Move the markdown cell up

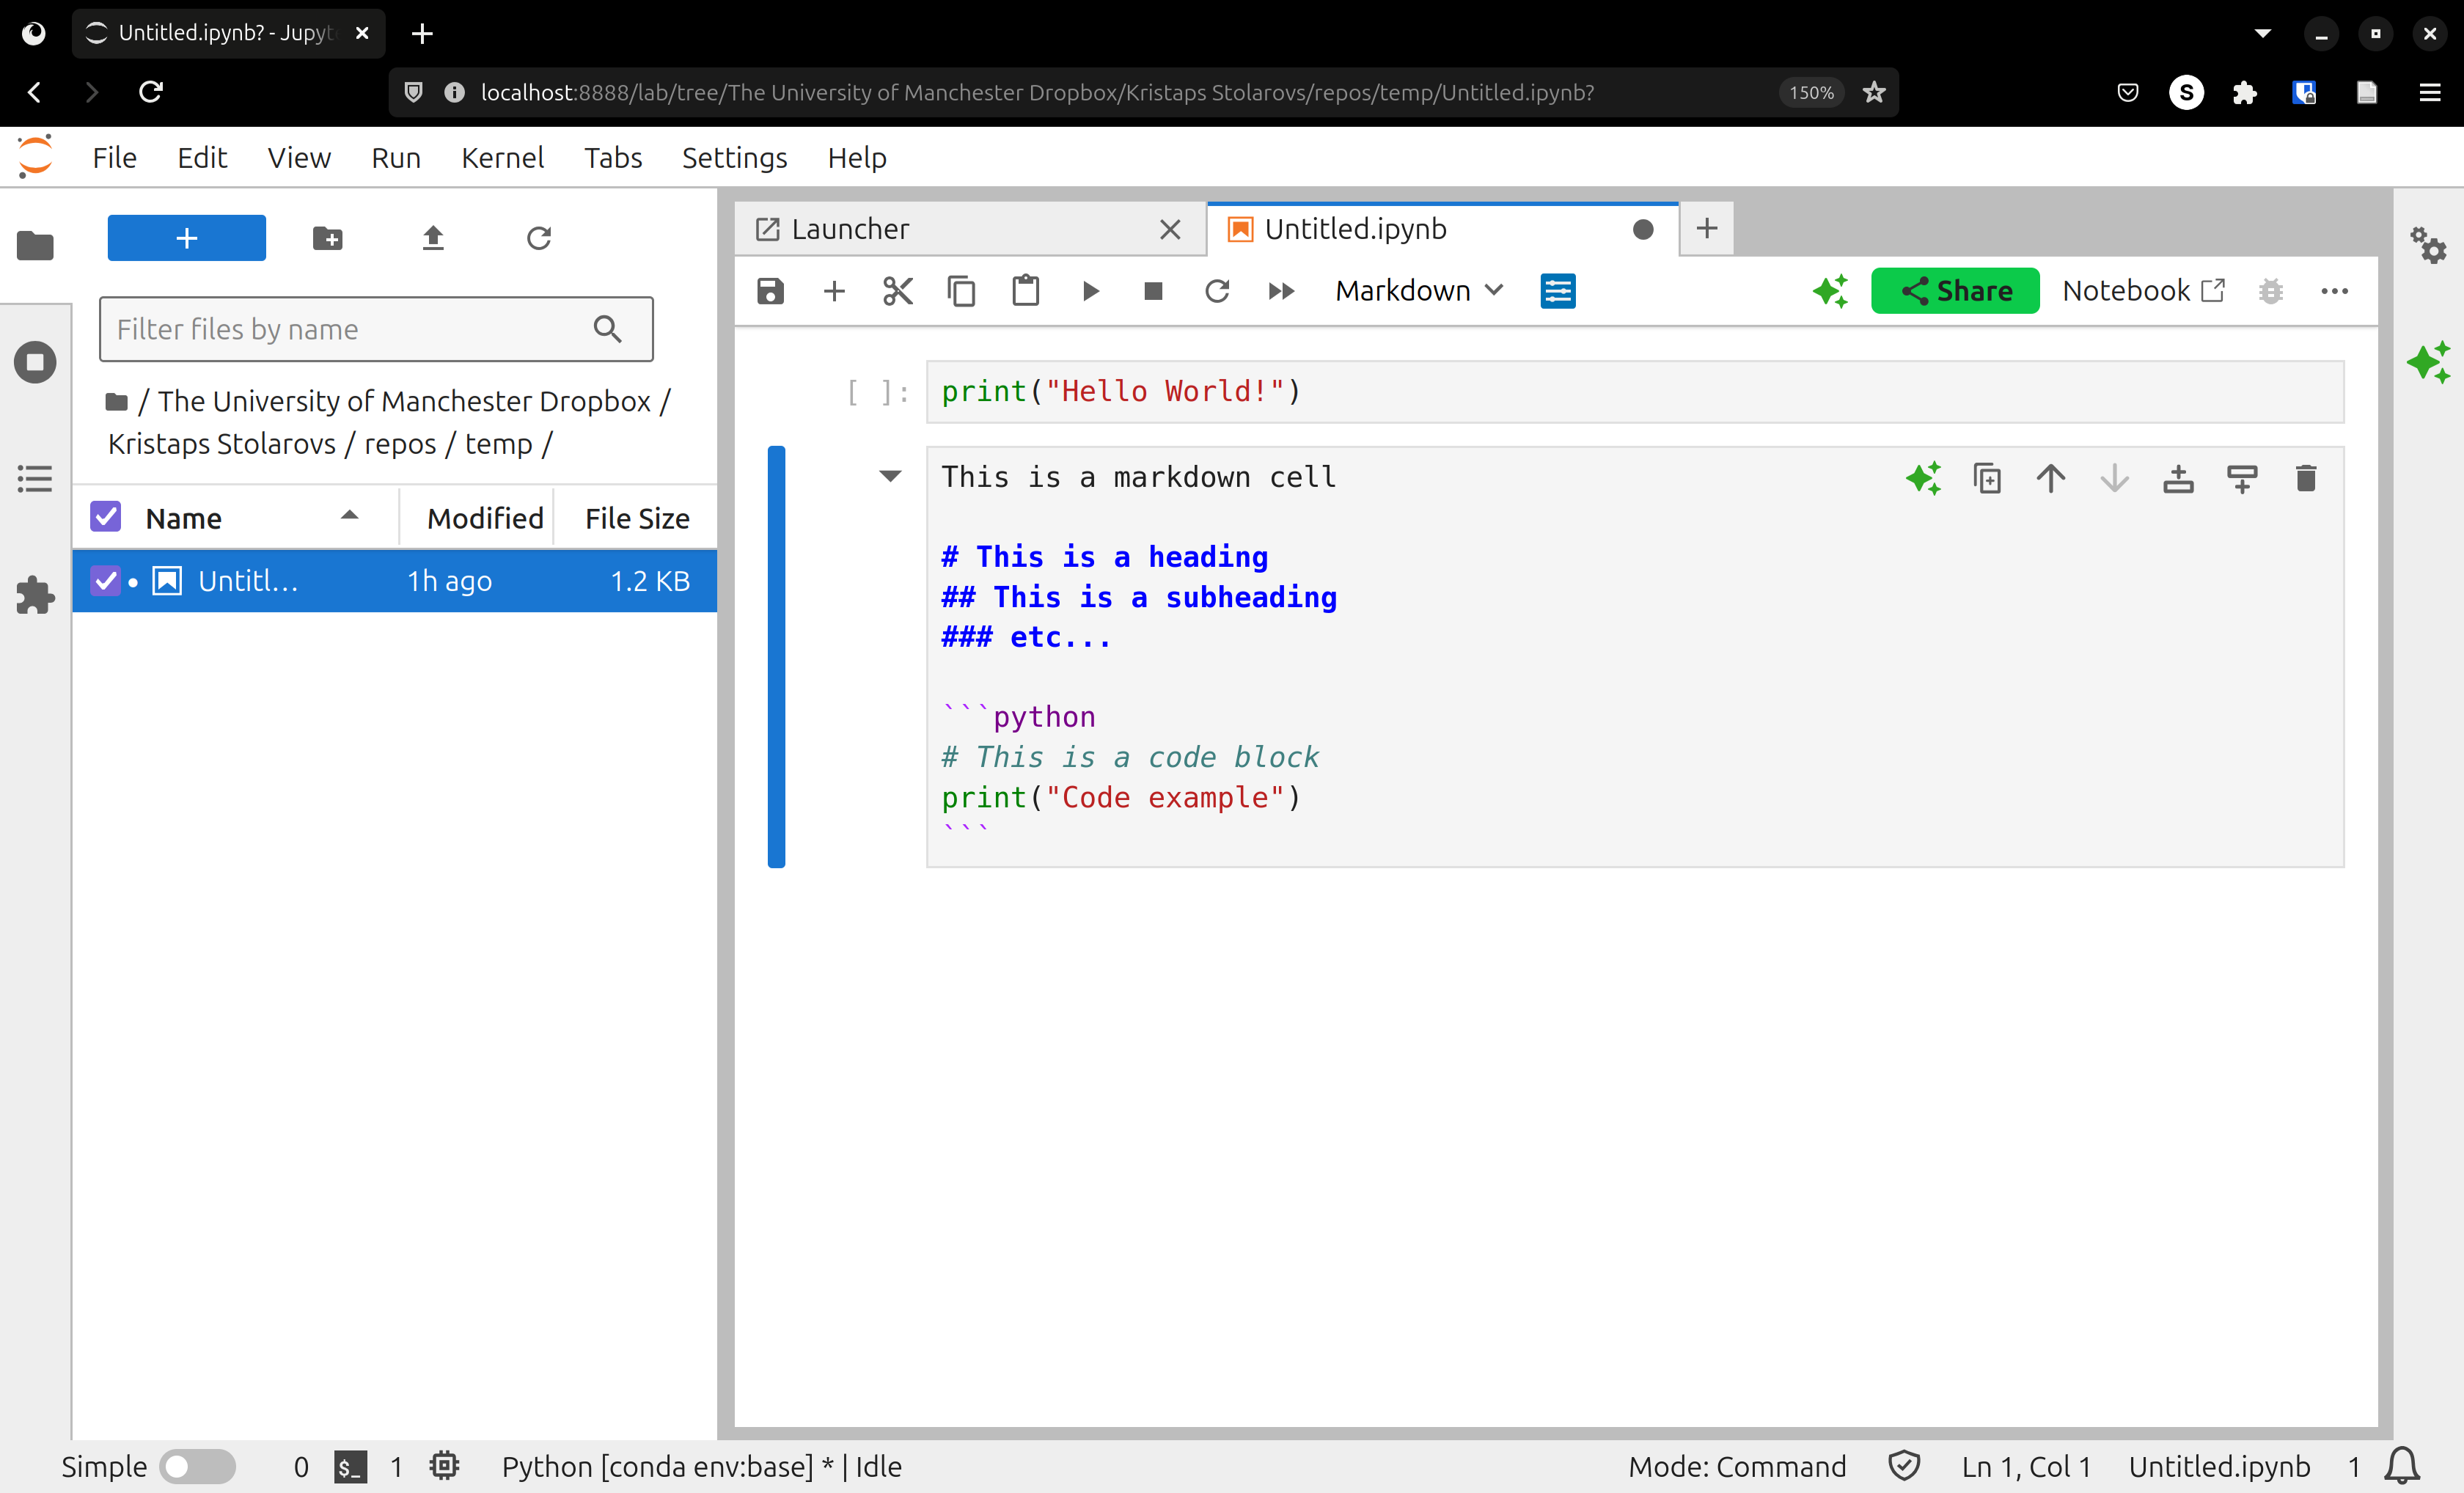pos(2051,478)
